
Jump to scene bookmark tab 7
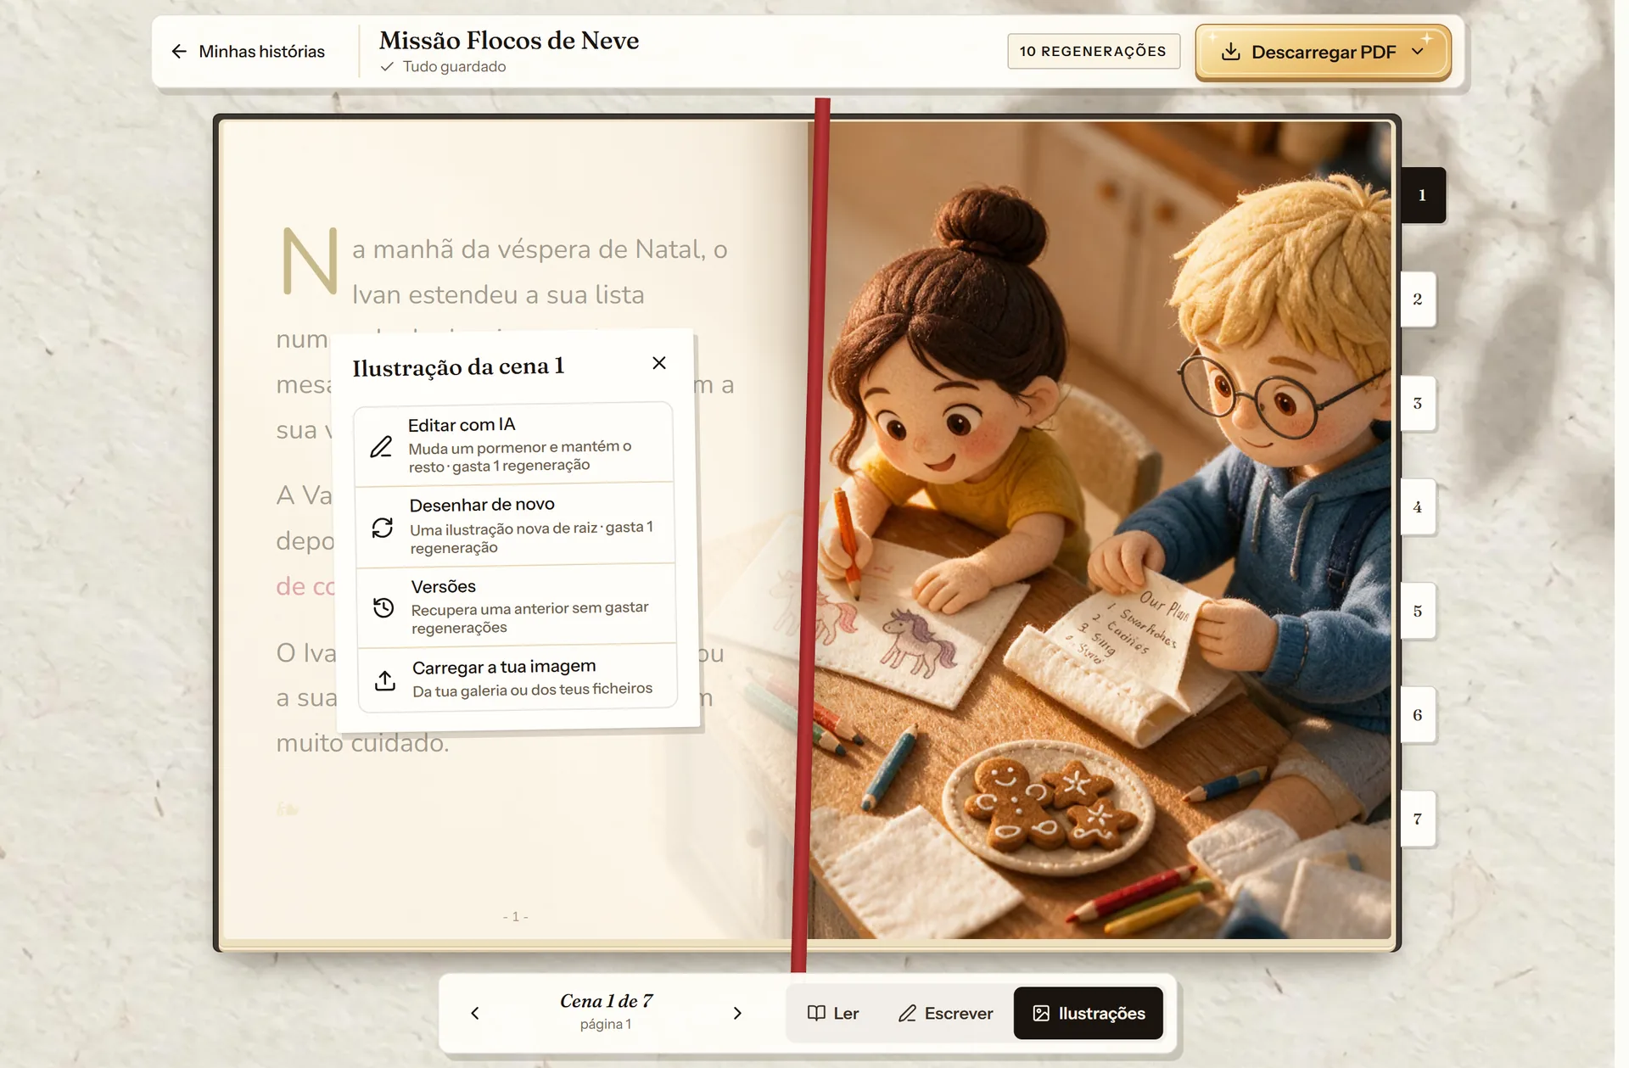pyautogui.click(x=1418, y=819)
